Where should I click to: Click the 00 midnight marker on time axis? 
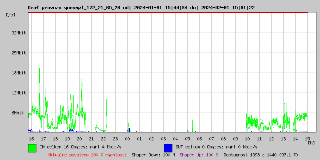point(127,138)
